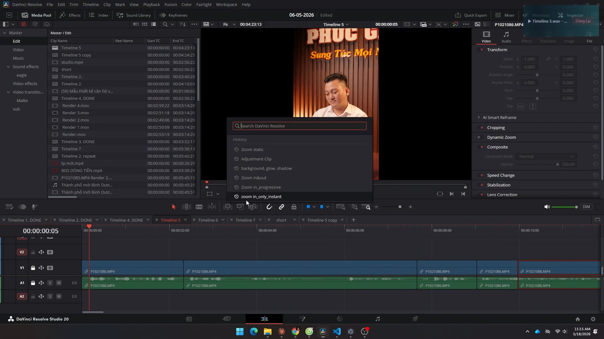The height and width of the screenshot is (339, 604).
Task: Open the Sound Library panel
Action: [134, 15]
